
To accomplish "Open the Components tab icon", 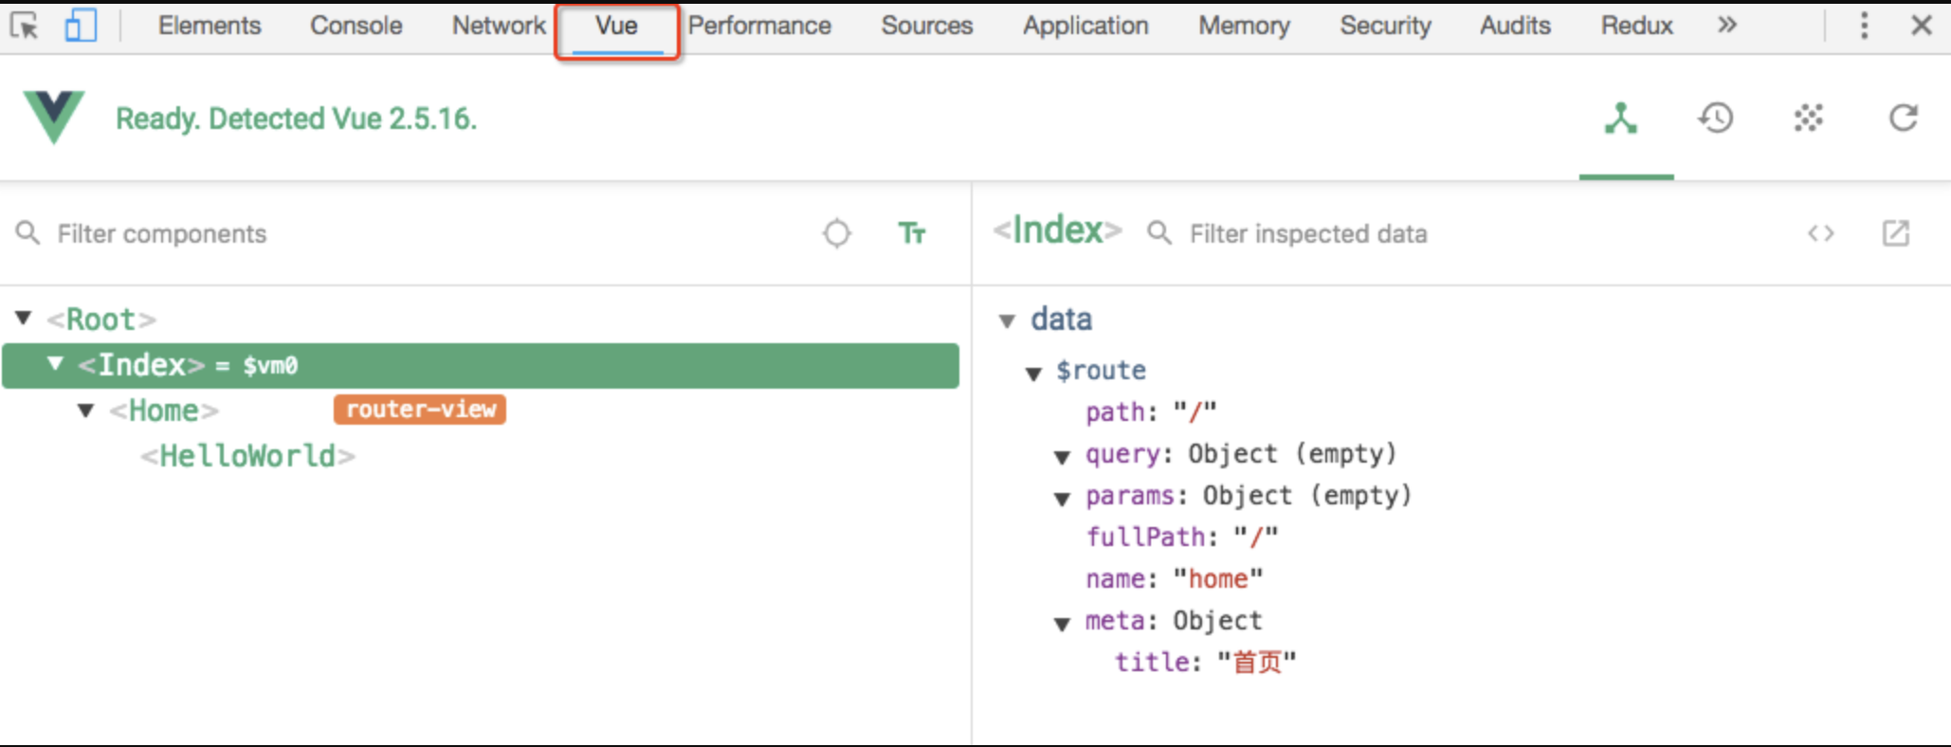I will pos(1621,118).
